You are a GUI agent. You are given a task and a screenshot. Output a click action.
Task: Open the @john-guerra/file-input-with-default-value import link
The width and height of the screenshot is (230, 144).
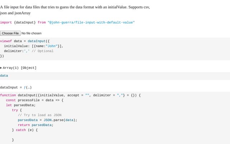pos(91,22)
